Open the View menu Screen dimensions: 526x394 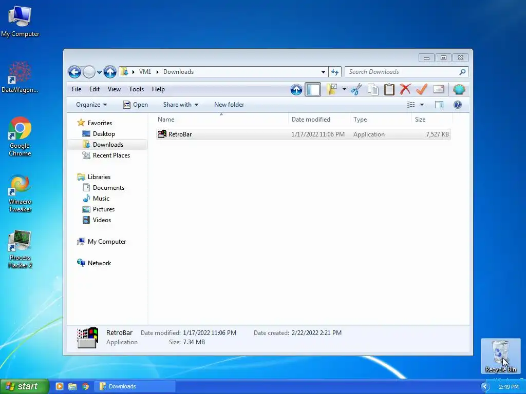pyautogui.click(x=114, y=89)
